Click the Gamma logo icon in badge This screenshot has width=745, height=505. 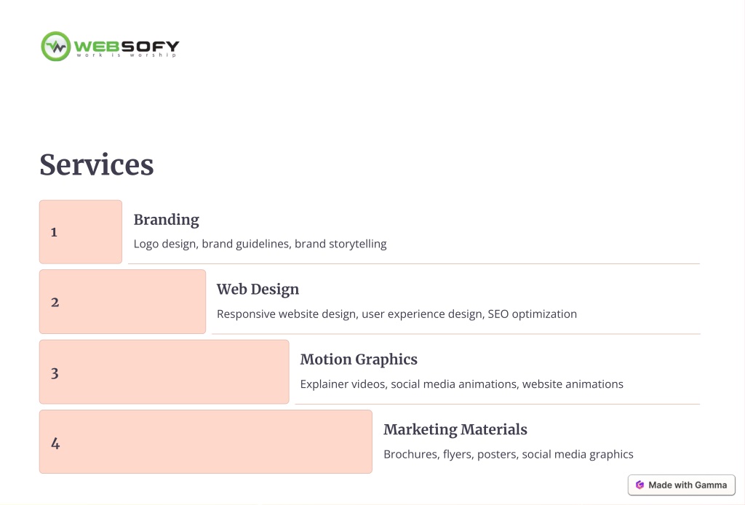[x=640, y=485]
